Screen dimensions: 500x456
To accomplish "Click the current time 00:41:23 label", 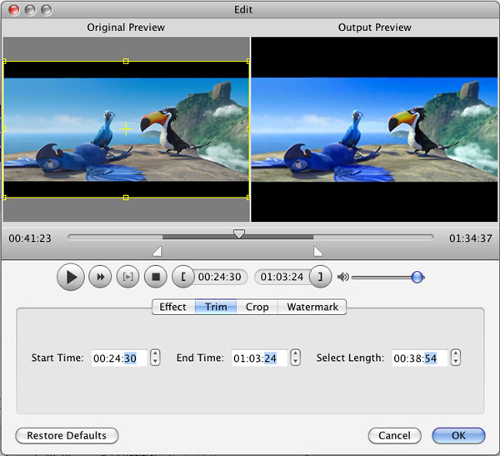I will pyautogui.click(x=30, y=238).
